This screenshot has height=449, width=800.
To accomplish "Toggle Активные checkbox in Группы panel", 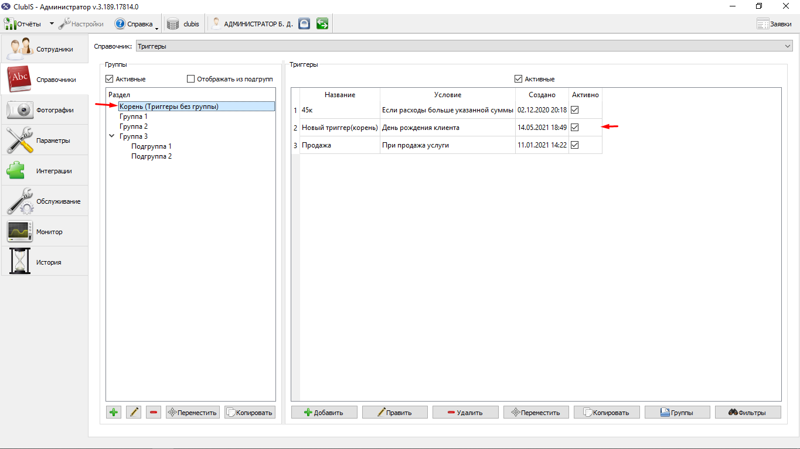I will (110, 79).
